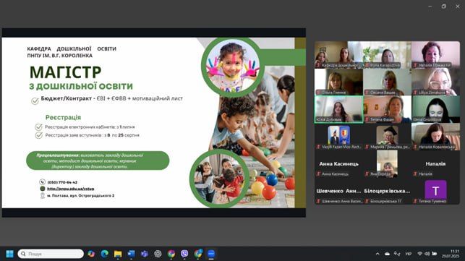Screen dimensions: 465x261
Task: Select Яна Середа's video tile
Action: tap(387, 164)
